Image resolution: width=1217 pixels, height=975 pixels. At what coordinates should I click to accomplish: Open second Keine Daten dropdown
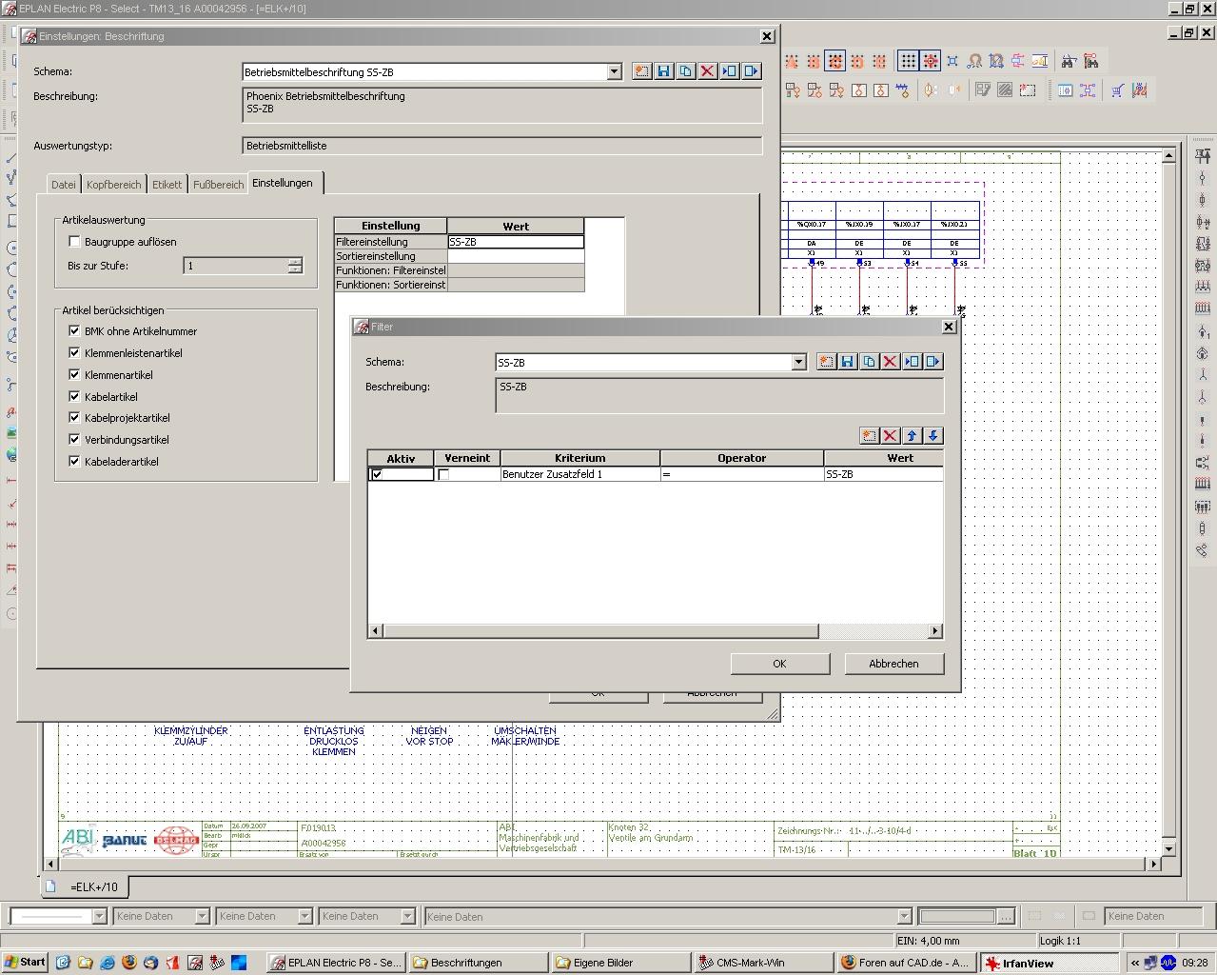[304, 916]
